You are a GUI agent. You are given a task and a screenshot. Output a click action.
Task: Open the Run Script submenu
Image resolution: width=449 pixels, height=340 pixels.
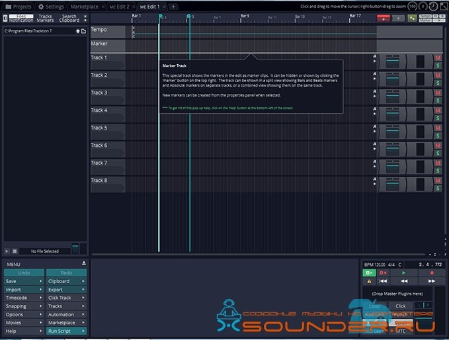[66, 331]
